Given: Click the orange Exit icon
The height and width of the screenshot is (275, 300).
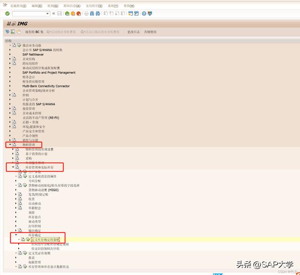Looking at the screenshot, I should pyautogui.click(x=73, y=14).
